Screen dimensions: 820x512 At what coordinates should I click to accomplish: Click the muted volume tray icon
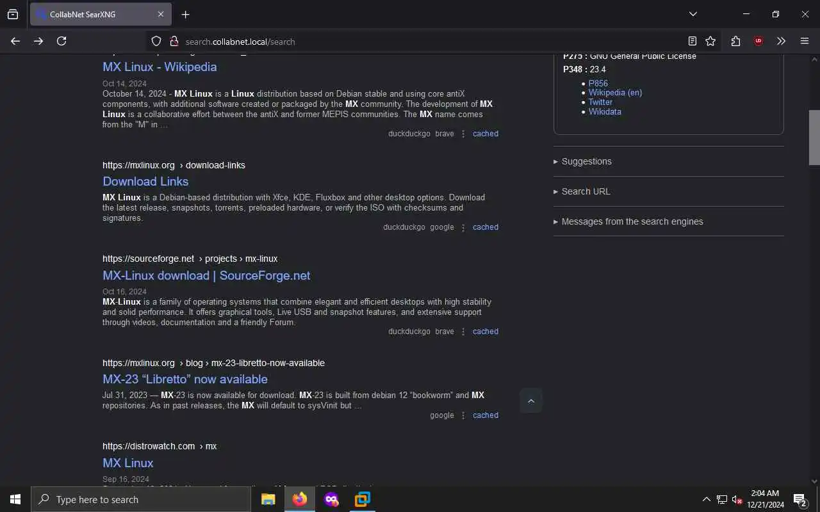pyautogui.click(x=737, y=499)
